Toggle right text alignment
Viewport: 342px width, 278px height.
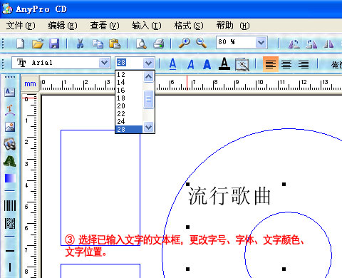point(304,64)
